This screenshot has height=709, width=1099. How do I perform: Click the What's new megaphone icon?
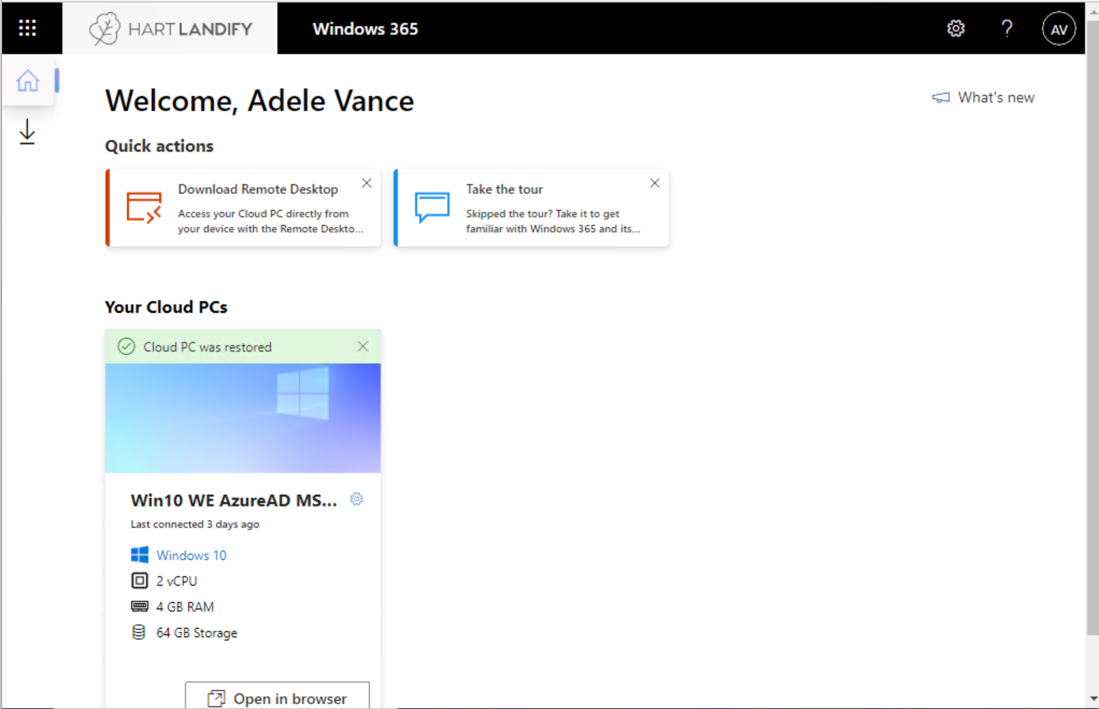[941, 97]
